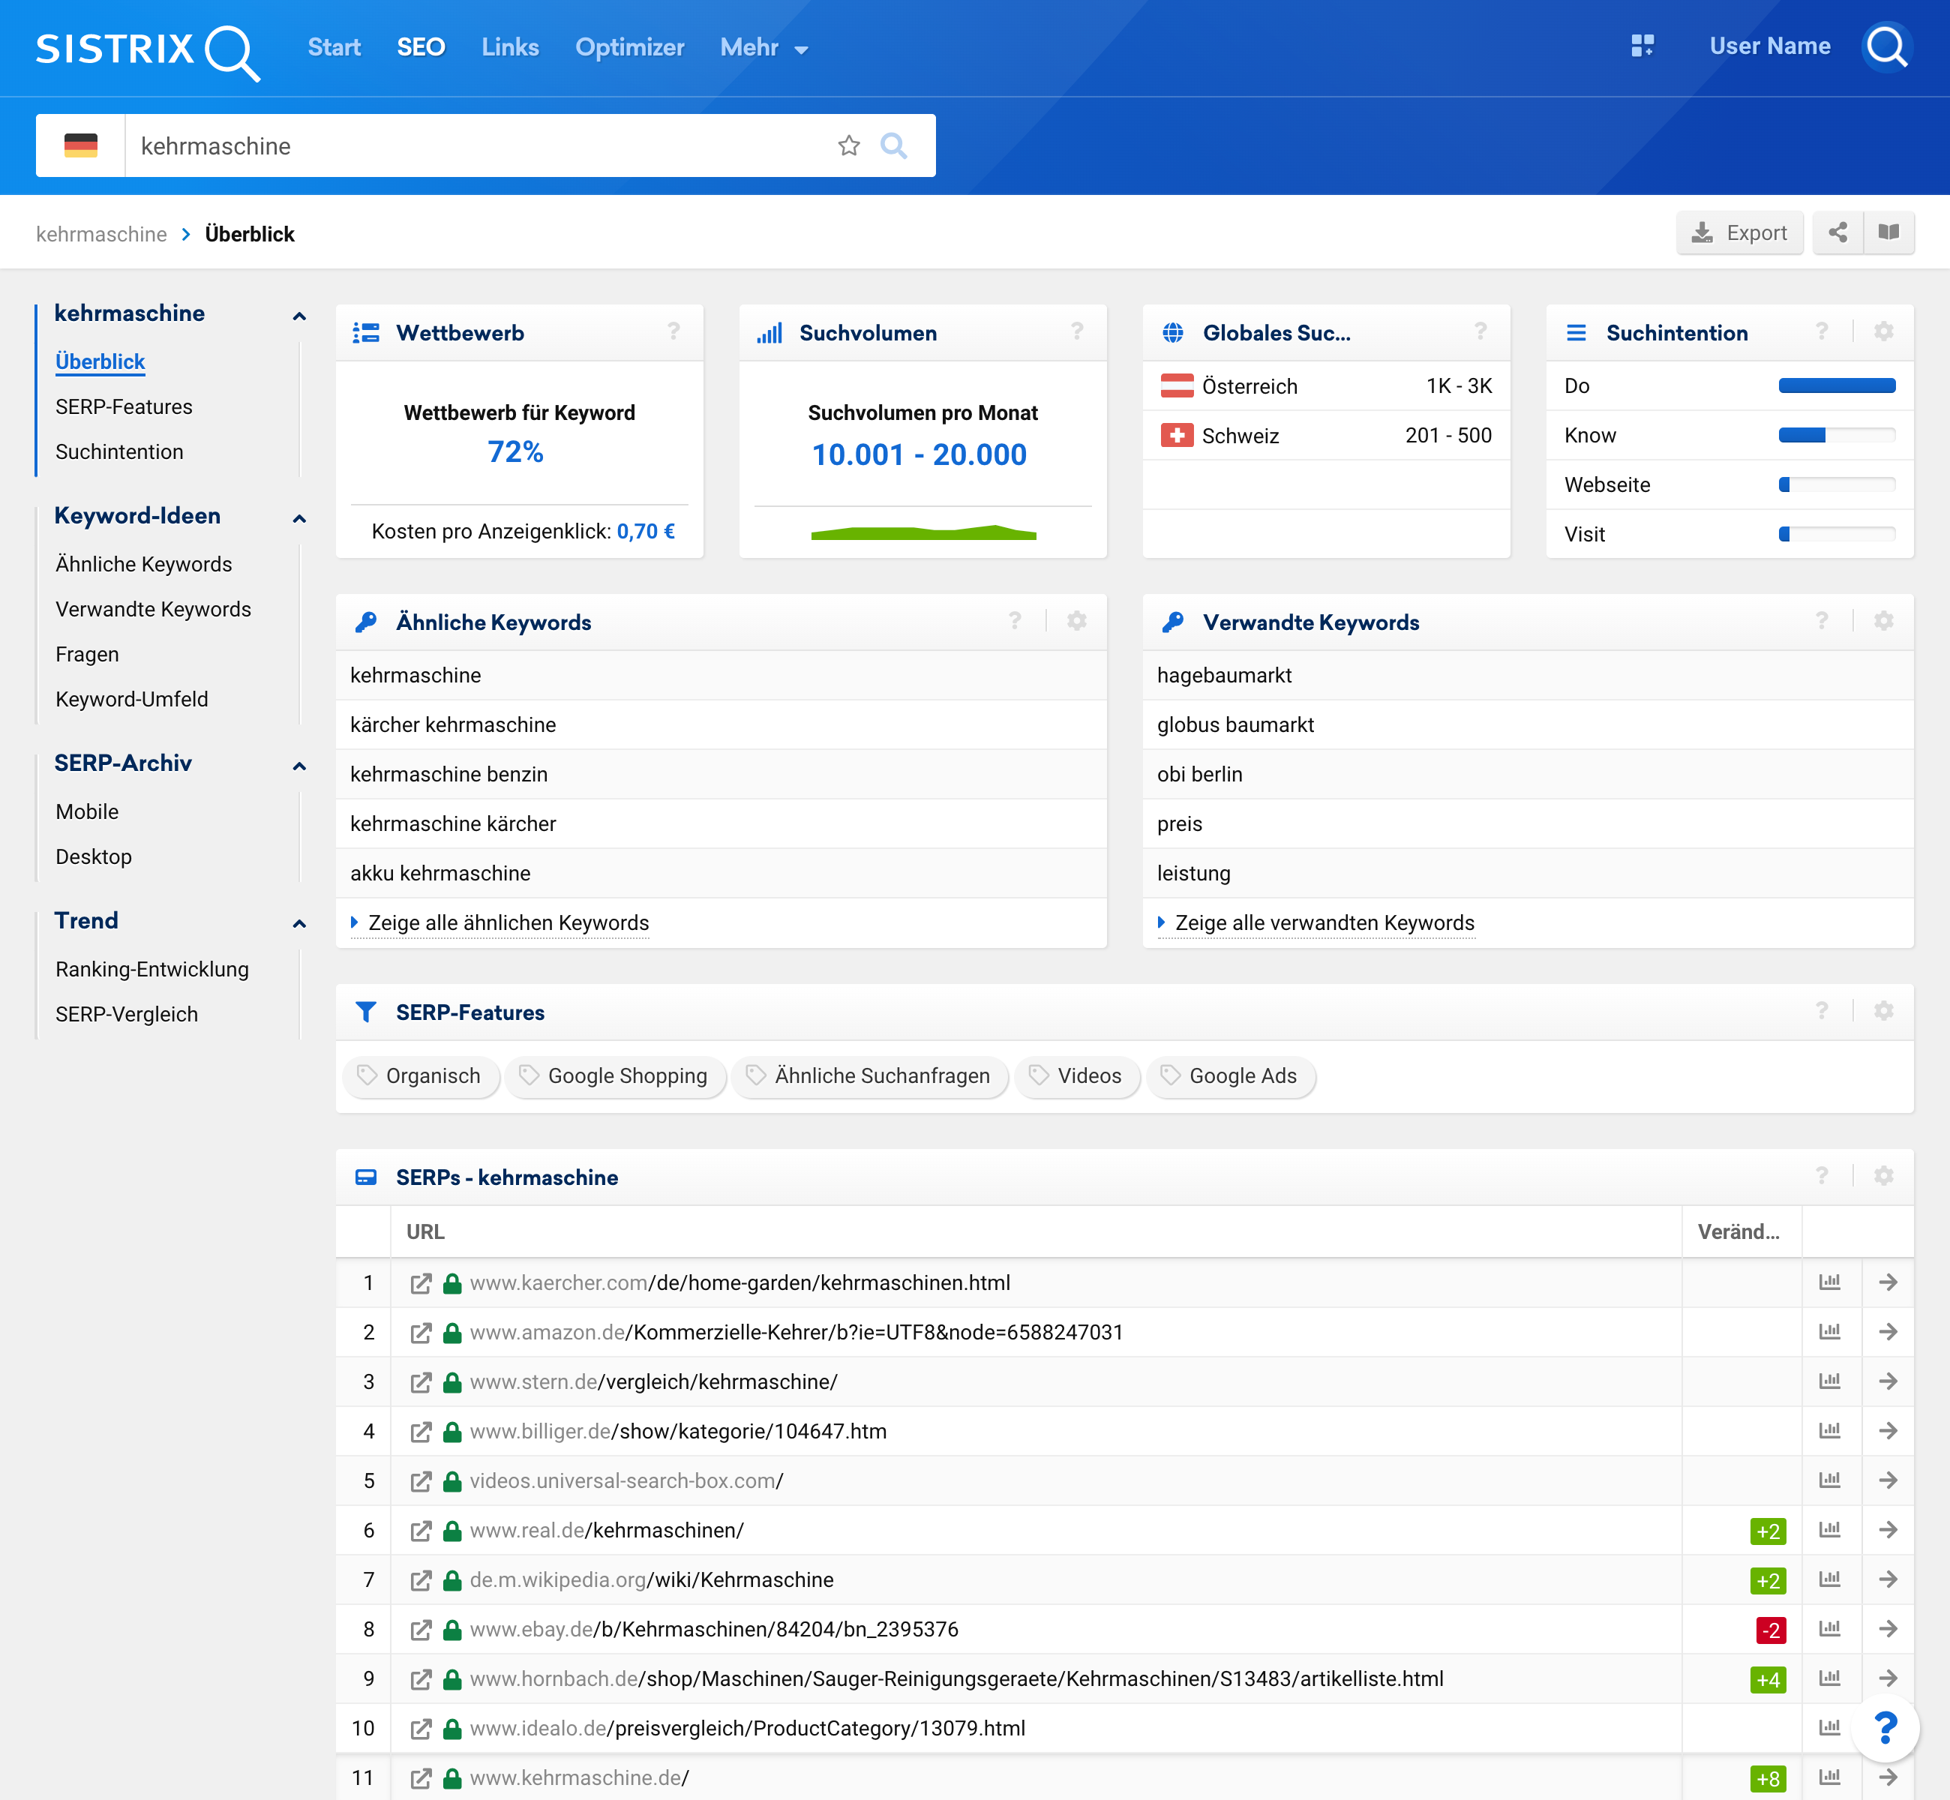1950x1800 pixels.
Task: Open the Mehr dropdown menu
Action: coord(763,48)
